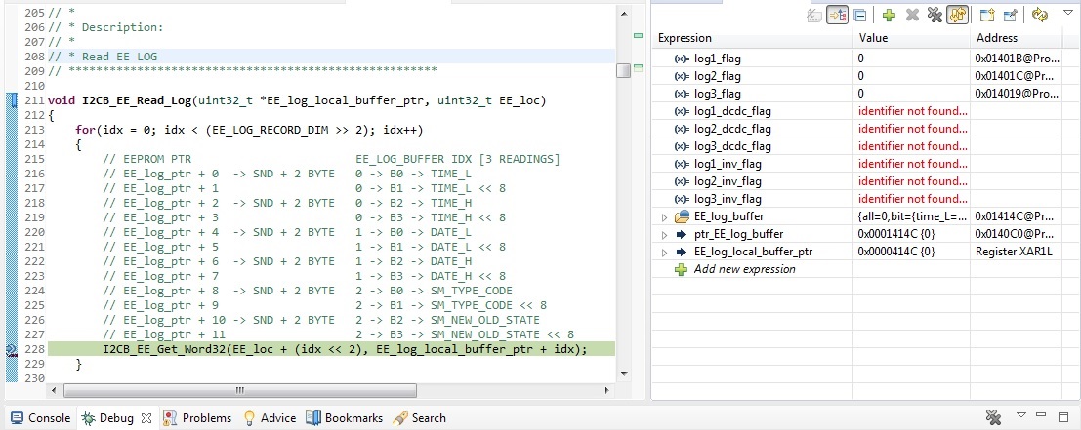Select the log1_flag expression row

point(865,59)
